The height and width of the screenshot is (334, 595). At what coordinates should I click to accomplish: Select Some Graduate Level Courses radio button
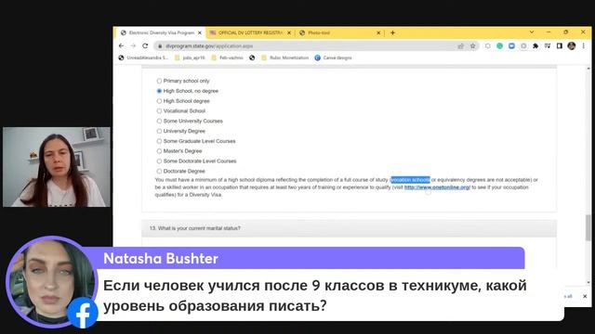click(x=159, y=141)
